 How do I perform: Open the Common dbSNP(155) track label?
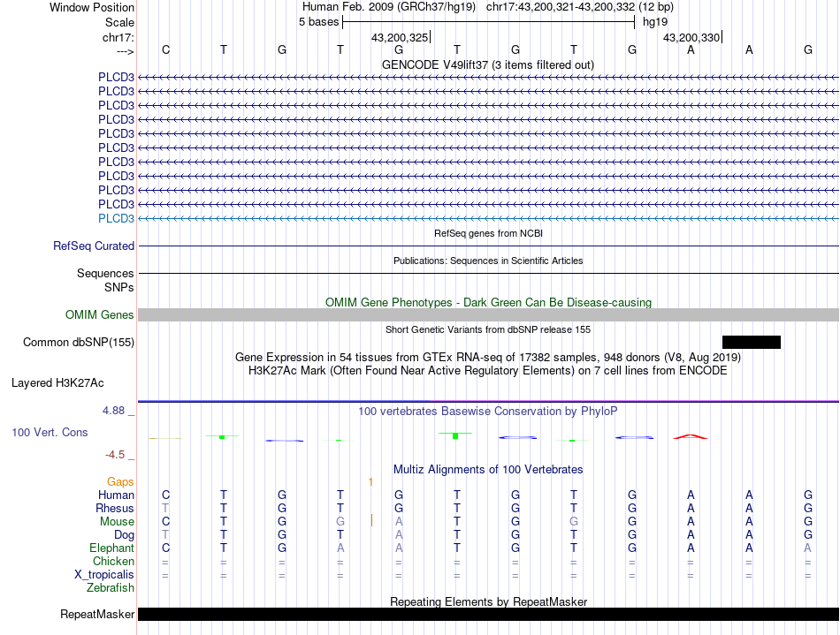[78, 343]
